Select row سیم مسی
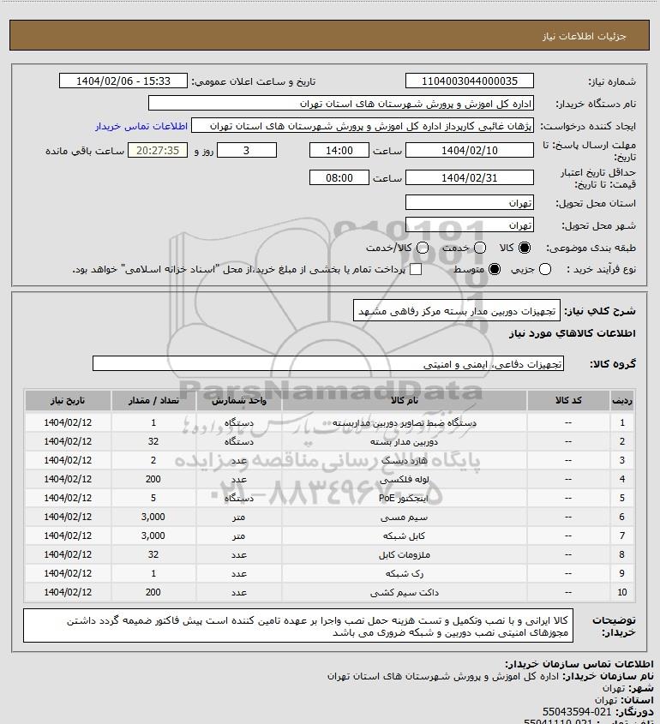Viewport: 660px width, 724px height. click(330, 517)
